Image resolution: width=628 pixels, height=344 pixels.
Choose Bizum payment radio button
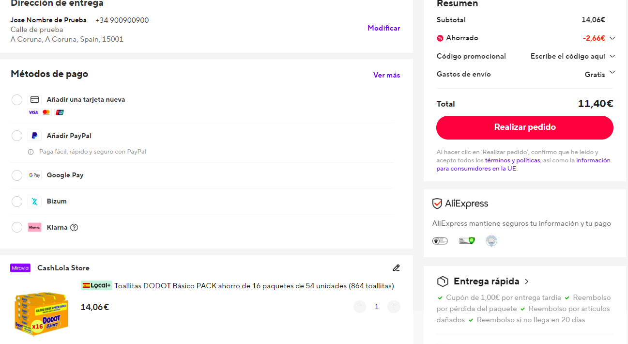(17, 202)
